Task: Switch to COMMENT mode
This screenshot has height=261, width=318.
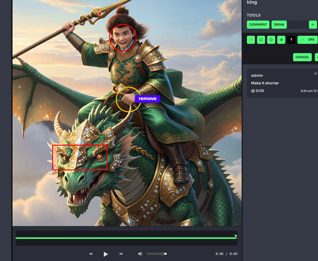Action: [258, 24]
